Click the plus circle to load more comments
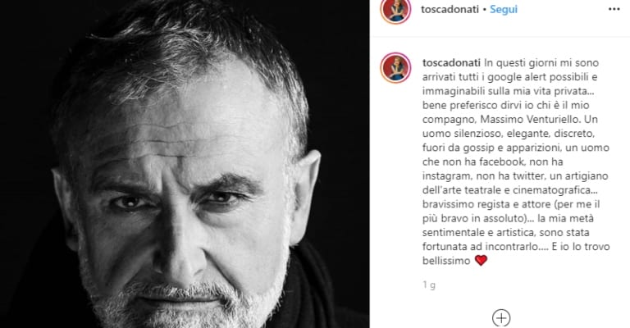Screen dimensions: 630x328 (501, 318)
